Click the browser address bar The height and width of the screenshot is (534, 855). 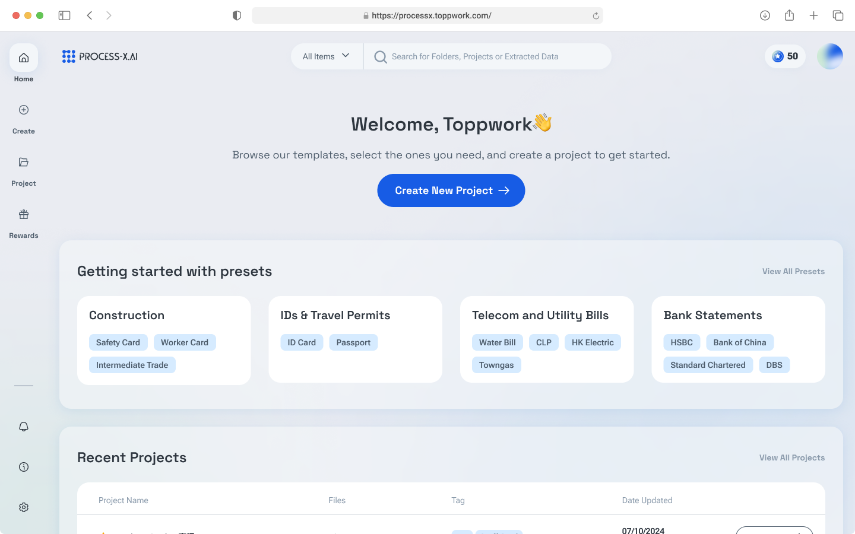tap(427, 15)
